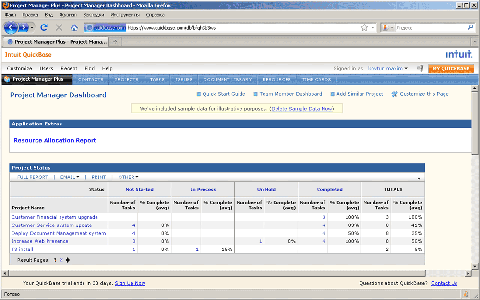Click the vertical scrollbar down arrow

click(x=475, y=266)
